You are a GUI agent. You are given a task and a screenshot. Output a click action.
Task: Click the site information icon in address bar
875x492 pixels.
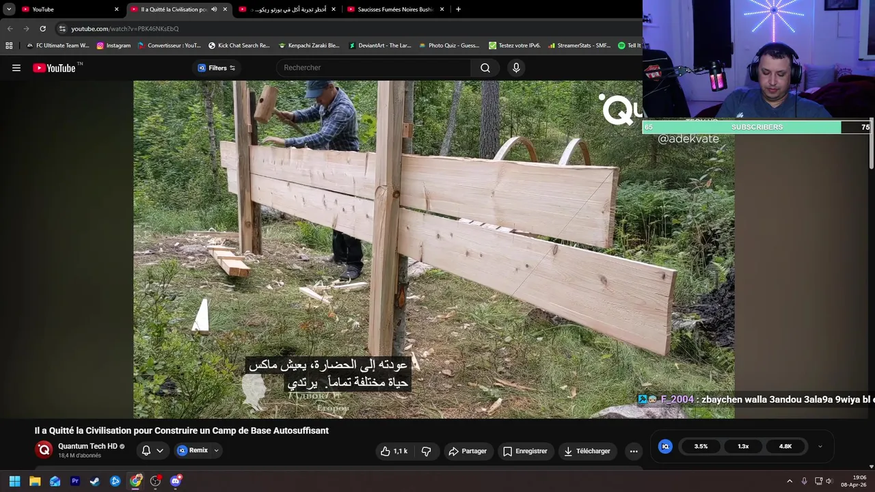click(62, 29)
